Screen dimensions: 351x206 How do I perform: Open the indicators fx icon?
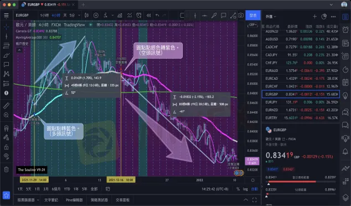pyautogui.click(x=105, y=15)
